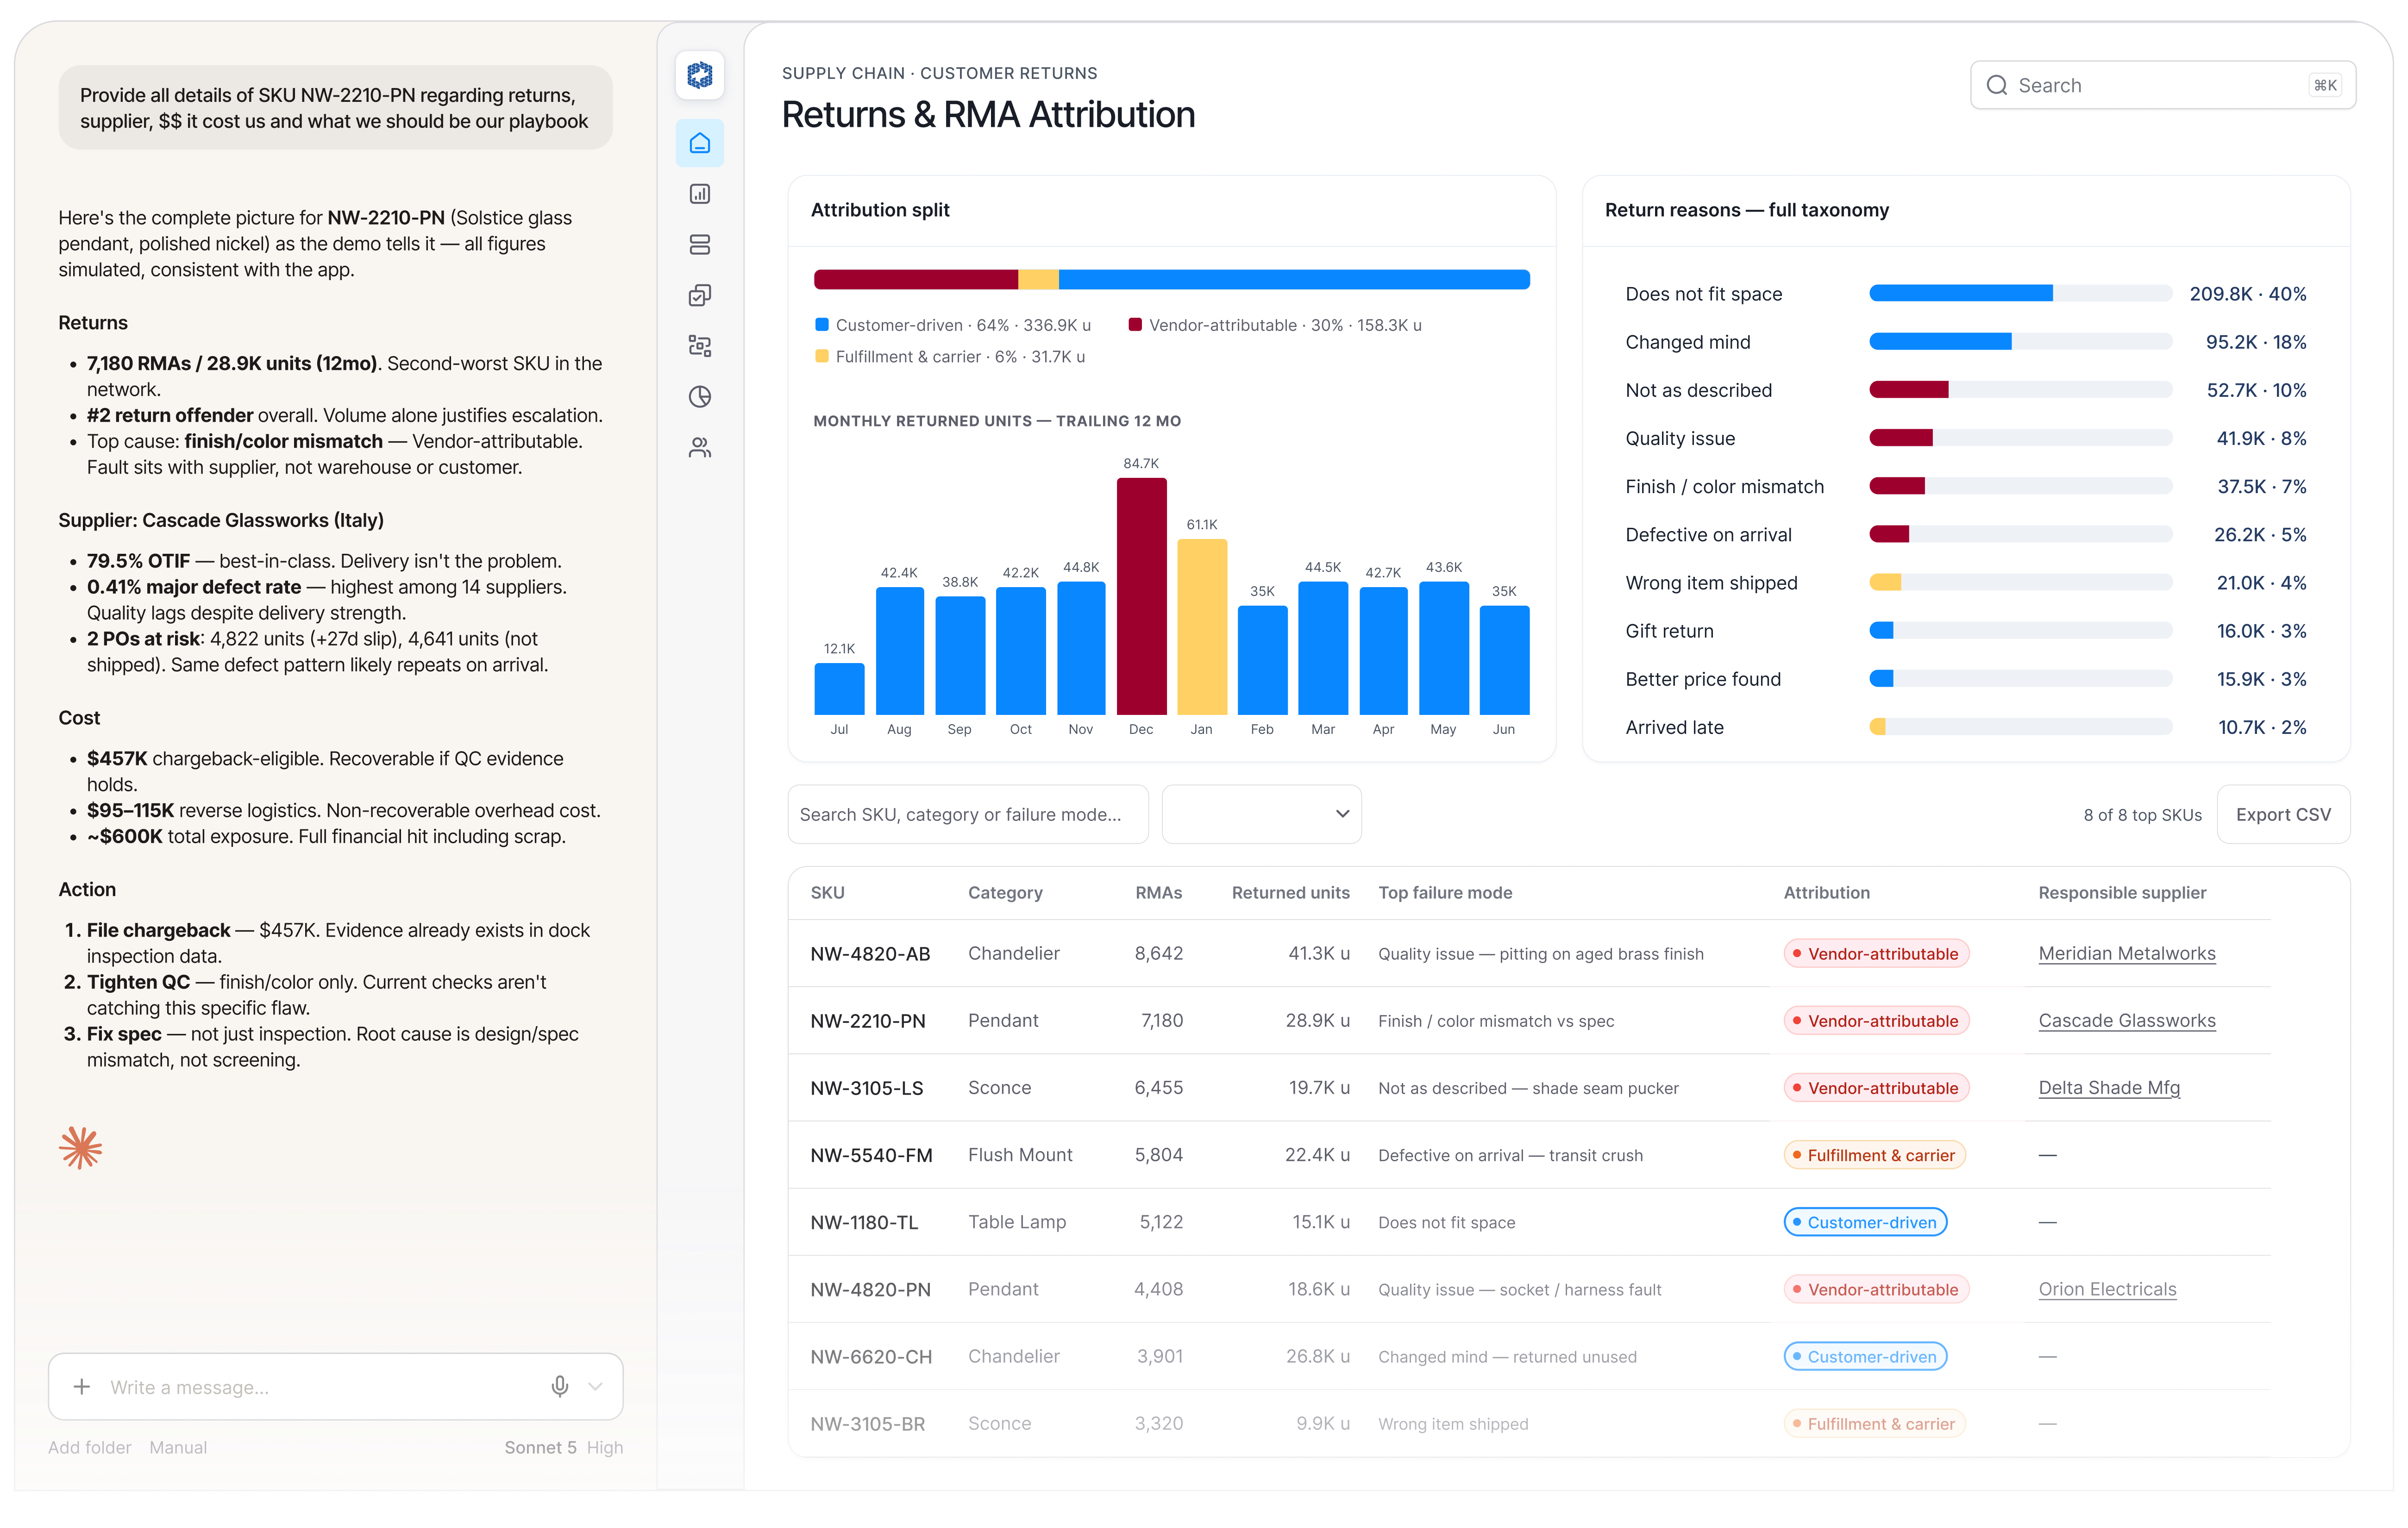2408x1528 pixels.
Task: Click the plus attach icon in message box
Action: coord(82,1386)
